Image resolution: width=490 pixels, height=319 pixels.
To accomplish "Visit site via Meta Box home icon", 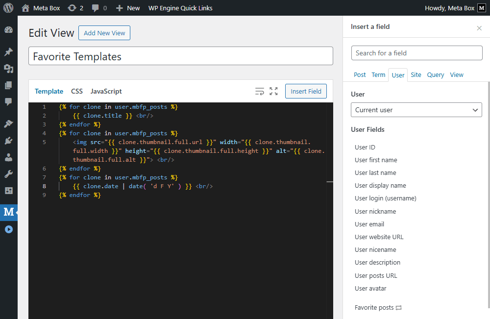I will 25,8.
